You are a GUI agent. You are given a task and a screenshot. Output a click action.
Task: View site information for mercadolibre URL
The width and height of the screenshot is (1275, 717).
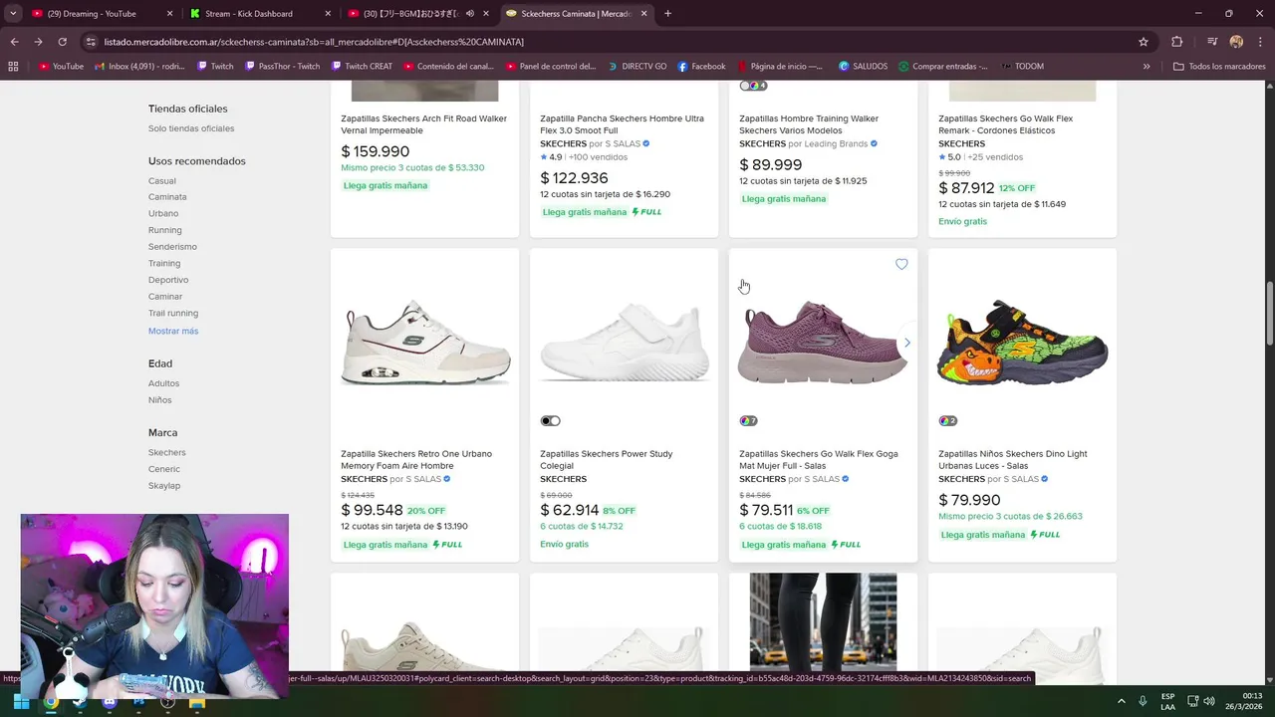91,42
